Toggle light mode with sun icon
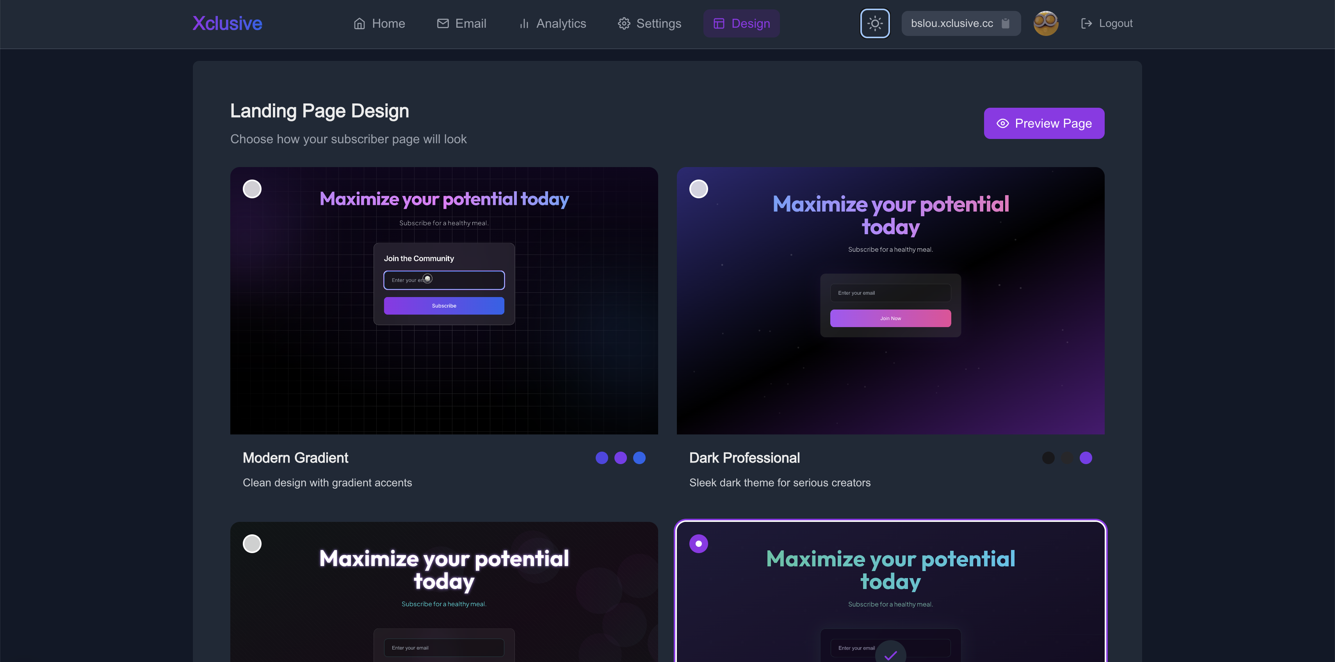The image size is (1335, 662). (875, 23)
